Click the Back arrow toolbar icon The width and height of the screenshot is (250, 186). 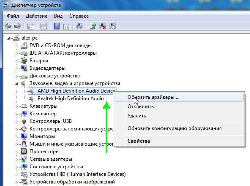[8, 26]
